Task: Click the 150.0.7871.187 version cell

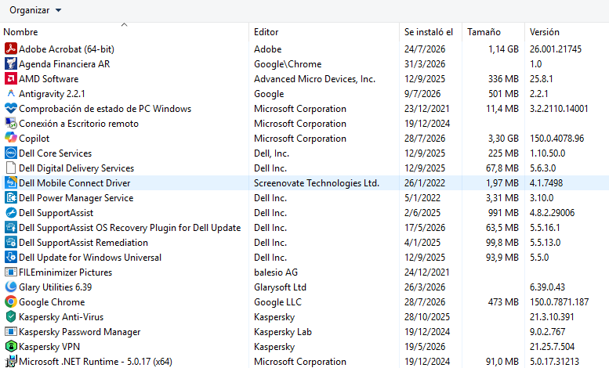Action: 560,302
